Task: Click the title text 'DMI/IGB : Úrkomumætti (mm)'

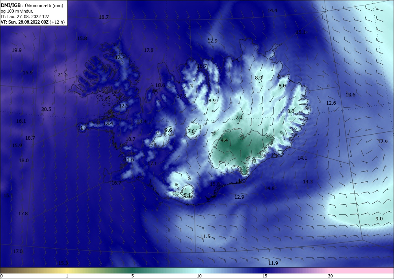Action: tap(32, 5)
